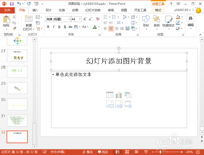Image resolution: width=204 pixels, height=155 pixels.
Task: Distribute text evenly icon
Action: 128,28
